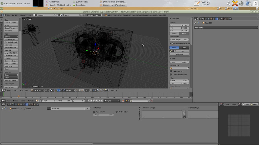Click the eyedropper in Lock to Object field
The image size is (259, 145).
pyautogui.click(x=188, y=68)
